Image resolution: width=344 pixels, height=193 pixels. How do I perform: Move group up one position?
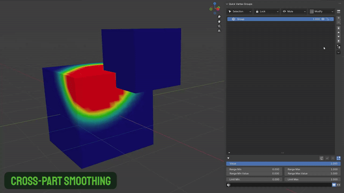click(x=338, y=33)
